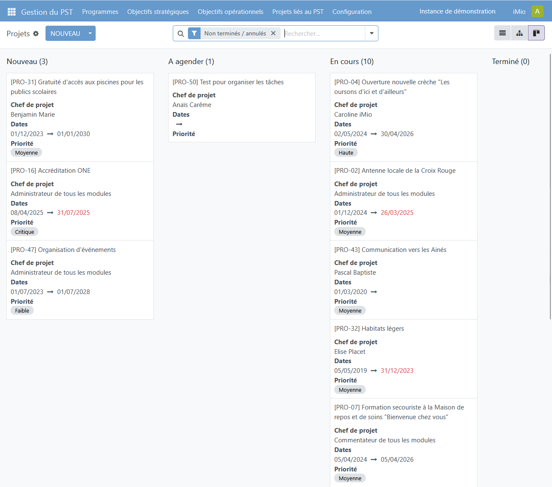Switch to list view
Viewport: 552px width, 487px height.
[502, 33]
